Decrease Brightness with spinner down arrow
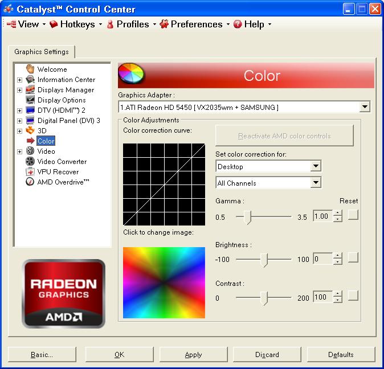Image resolution: width=384 pixels, height=369 pixels. [x=338, y=262]
